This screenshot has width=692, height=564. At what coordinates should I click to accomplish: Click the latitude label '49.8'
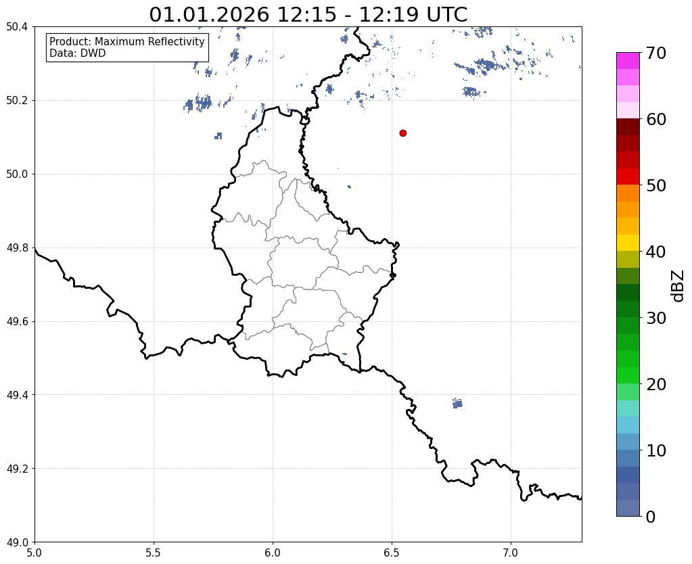[17, 248]
